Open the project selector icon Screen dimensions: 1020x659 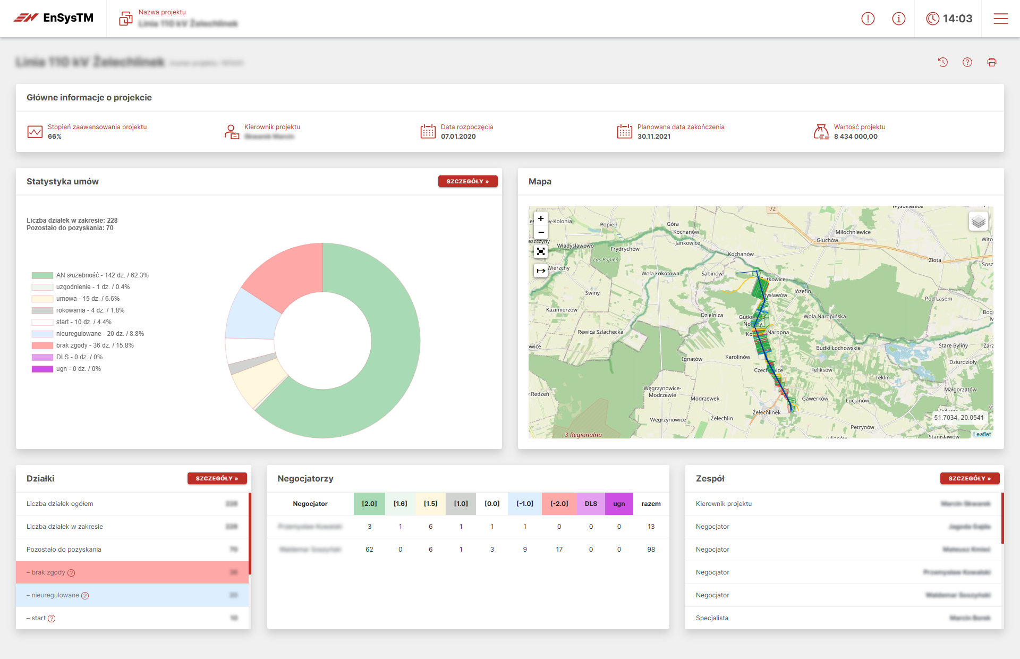(x=126, y=19)
